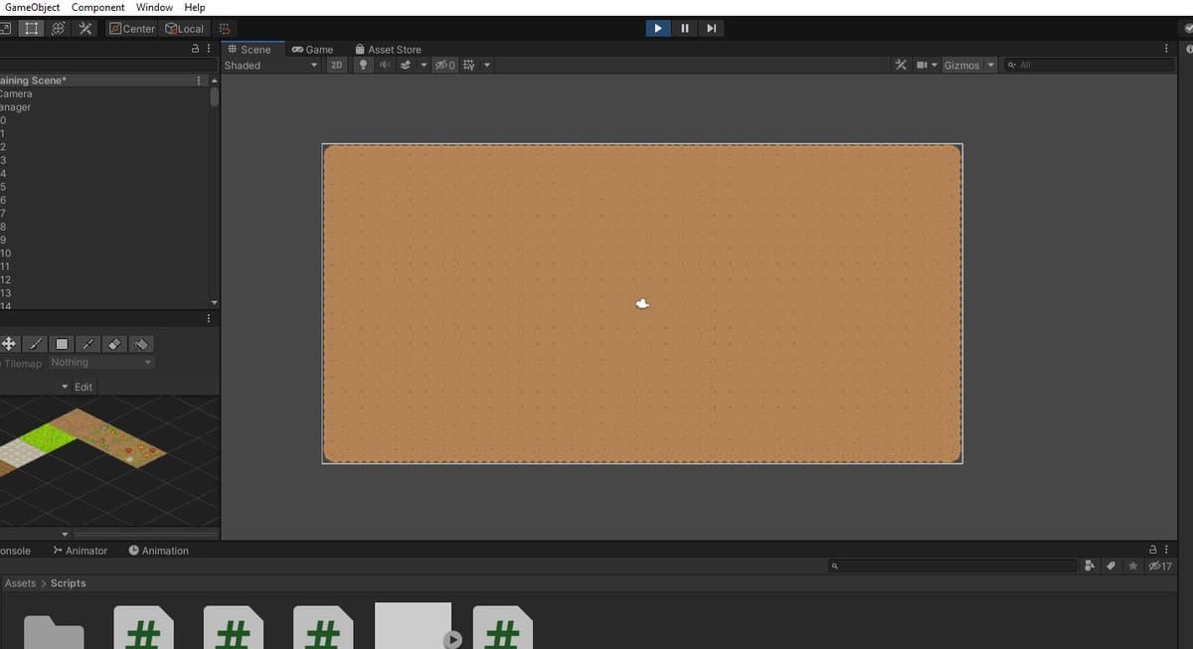
Task: Toggle scene lighting on or off
Action: pos(363,66)
